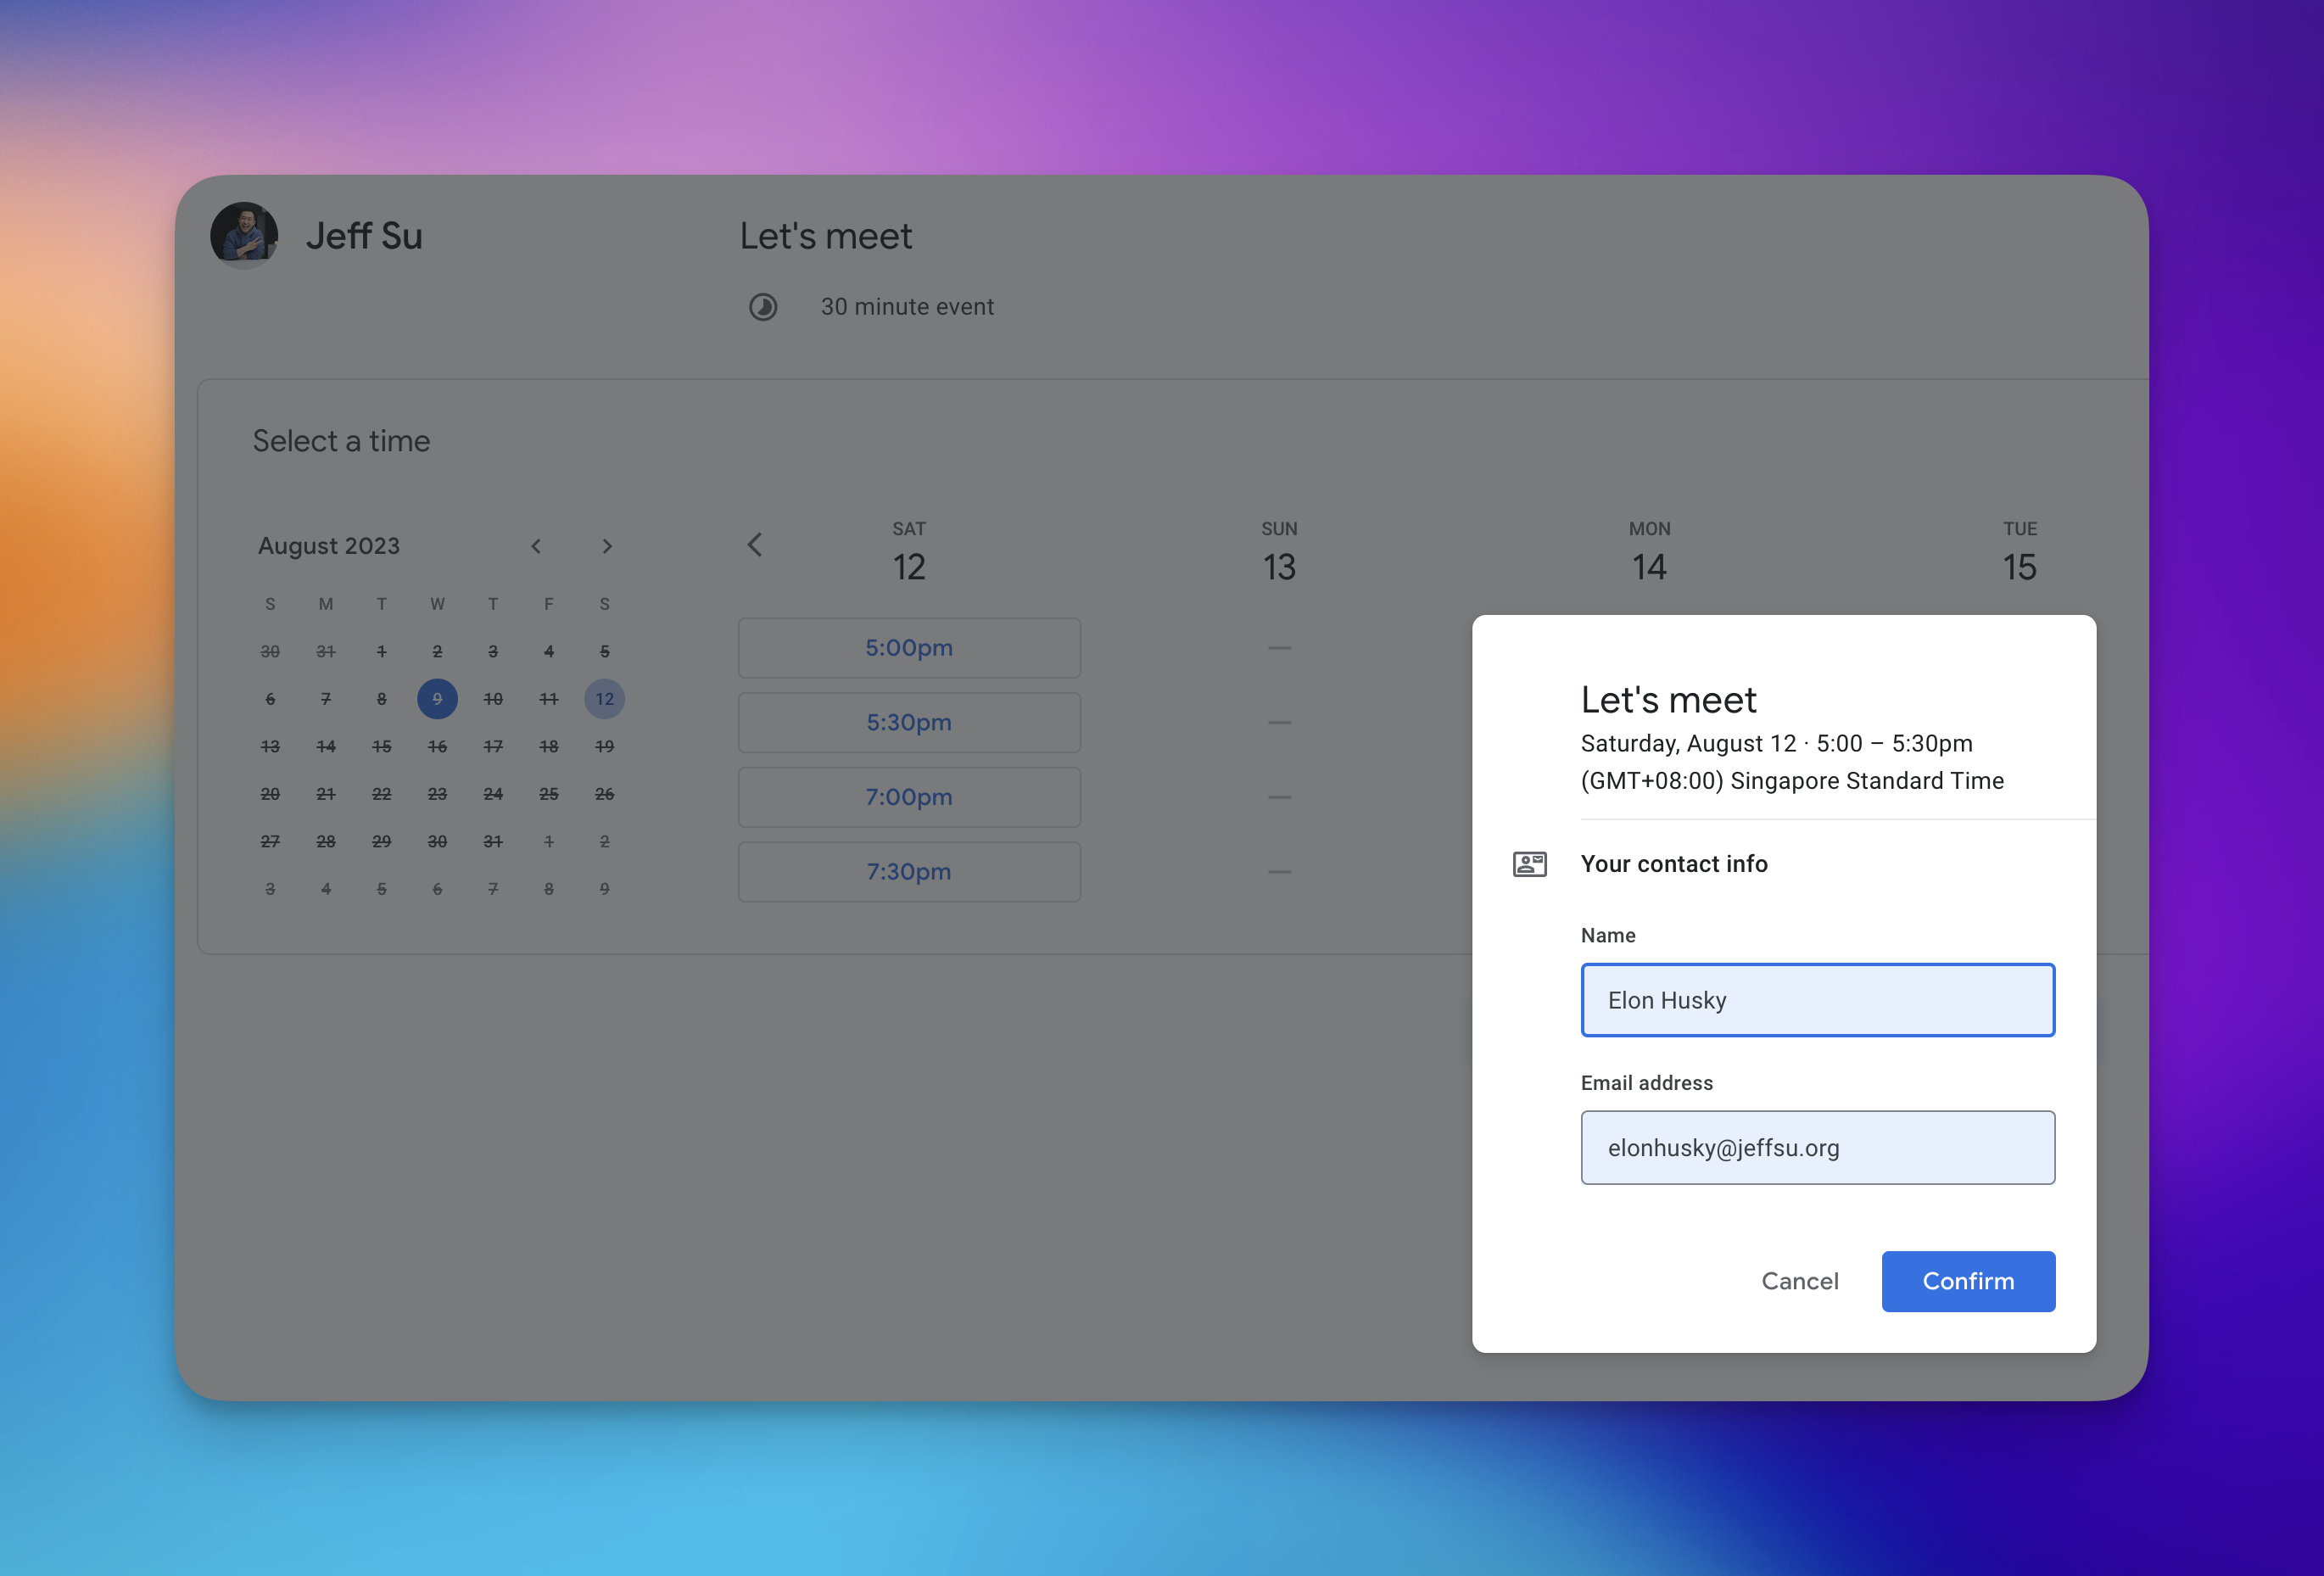Screen dimensions: 2324x1576
Task: Click August 19 in the mini calendar
Action: click(605, 747)
